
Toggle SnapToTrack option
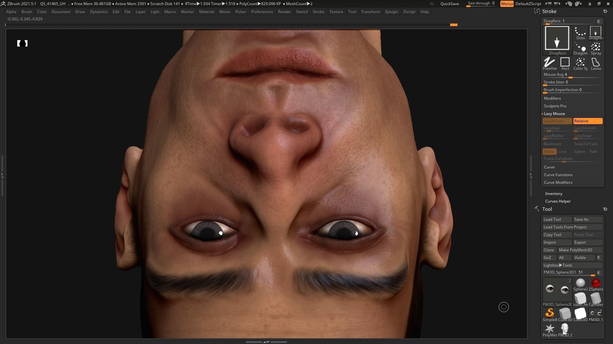pos(588,144)
